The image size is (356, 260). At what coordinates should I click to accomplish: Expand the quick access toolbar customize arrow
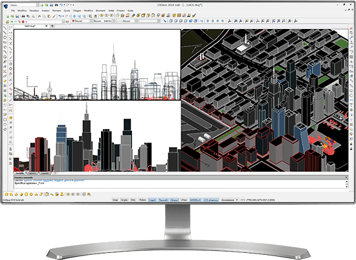pyautogui.click(x=73, y=5)
